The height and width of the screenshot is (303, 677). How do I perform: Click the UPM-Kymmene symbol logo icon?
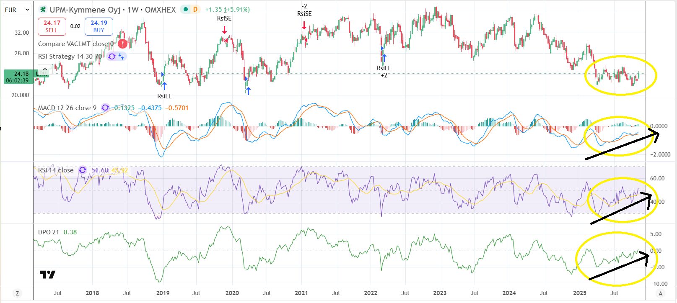43,9
